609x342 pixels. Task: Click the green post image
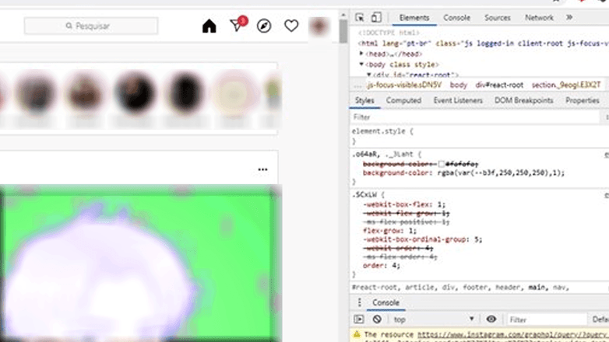coord(140,263)
